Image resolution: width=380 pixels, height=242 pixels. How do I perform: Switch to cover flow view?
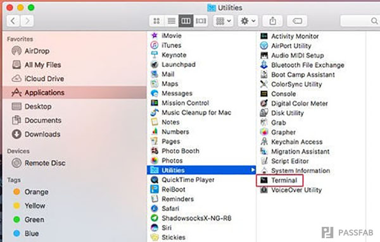pyautogui.click(x=201, y=21)
